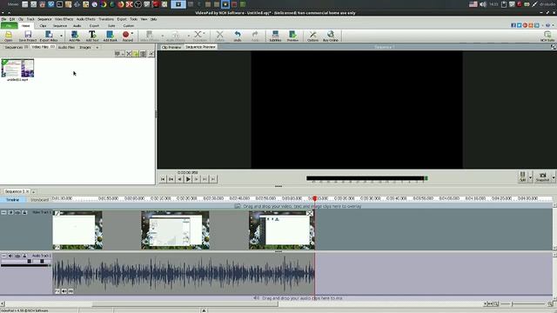Adjust the Audio Track 1 pan slider

[42, 261]
